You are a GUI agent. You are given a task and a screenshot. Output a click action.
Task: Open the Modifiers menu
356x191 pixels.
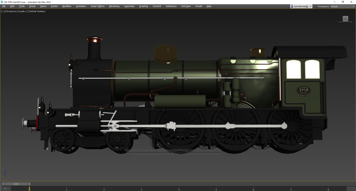coord(67,6)
